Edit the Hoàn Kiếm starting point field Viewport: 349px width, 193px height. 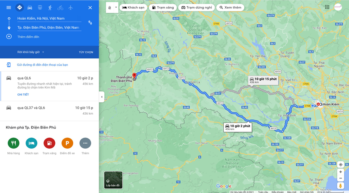pos(49,19)
